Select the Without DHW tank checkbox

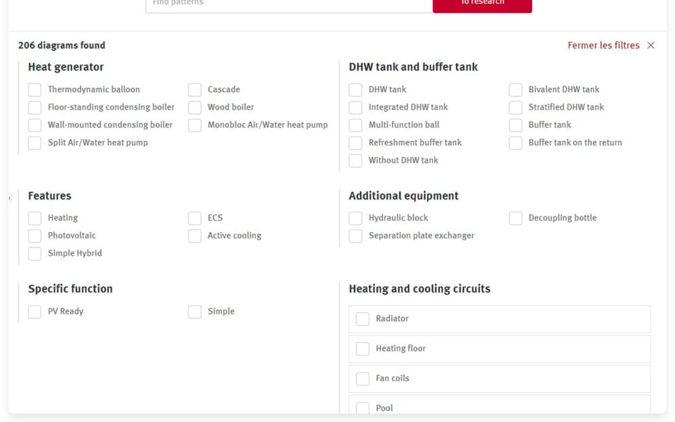pos(355,161)
